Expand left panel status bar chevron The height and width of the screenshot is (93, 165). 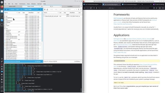click(42, 61)
